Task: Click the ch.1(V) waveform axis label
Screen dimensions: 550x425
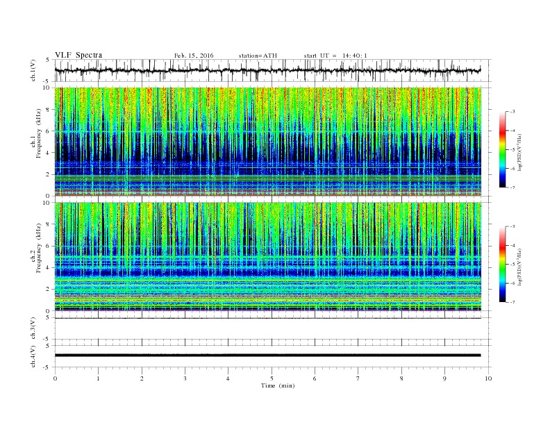Action: pos(33,70)
